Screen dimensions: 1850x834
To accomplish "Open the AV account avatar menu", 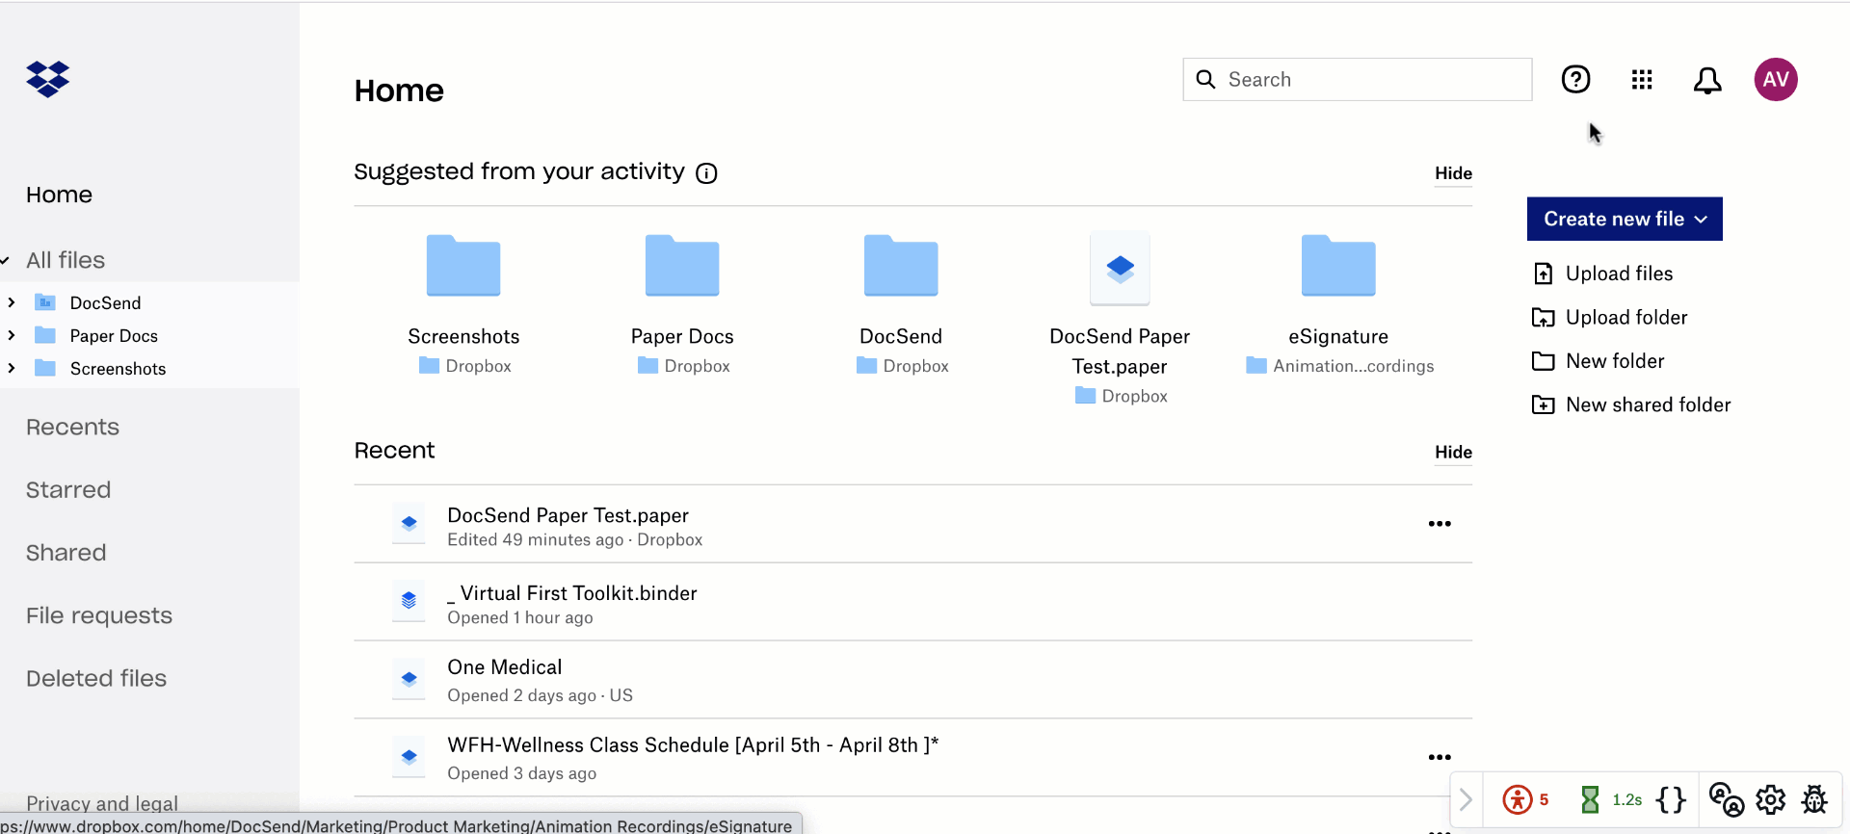I will tap(1776, 79).
